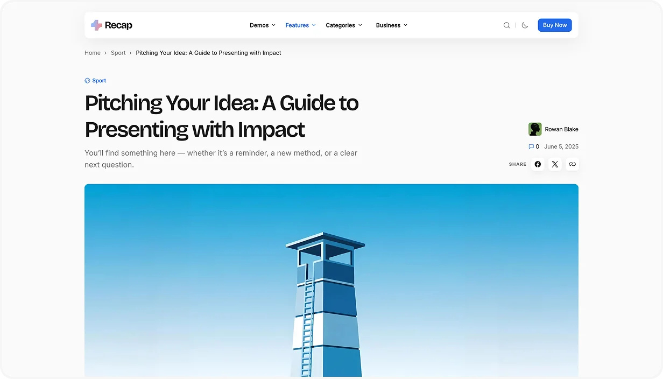Click Rowan Blake's avatar image
This screenshot has width=663, height=379.
point(535,129)
